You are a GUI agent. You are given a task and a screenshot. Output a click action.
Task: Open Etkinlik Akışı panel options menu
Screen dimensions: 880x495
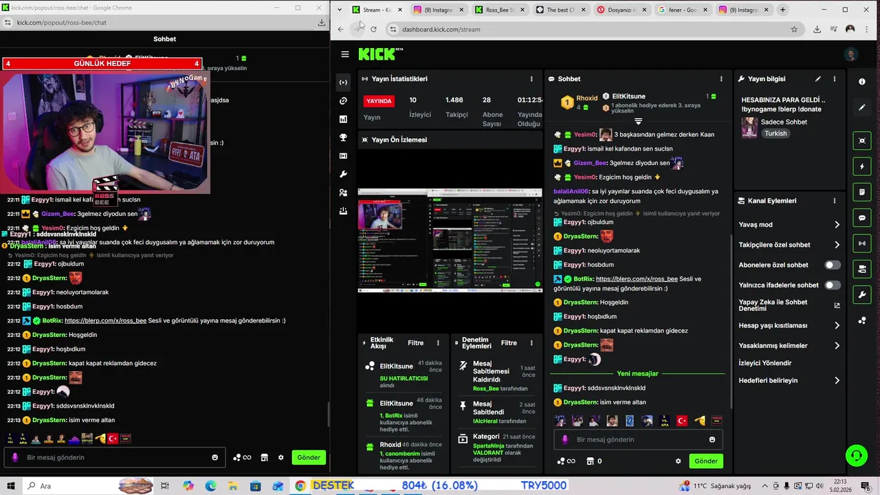coord(438,343)
